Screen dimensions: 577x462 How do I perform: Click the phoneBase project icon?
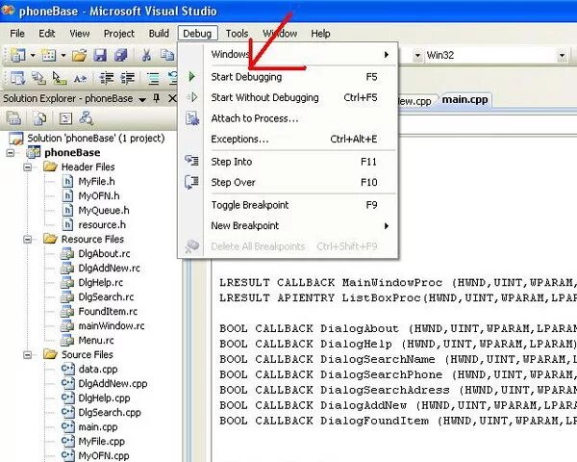pyautogui.click(x=33, y=152)
